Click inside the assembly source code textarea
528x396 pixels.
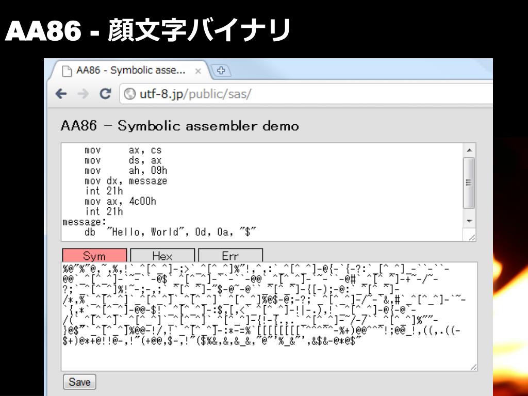pyautogui.click(x=258, y=191)
